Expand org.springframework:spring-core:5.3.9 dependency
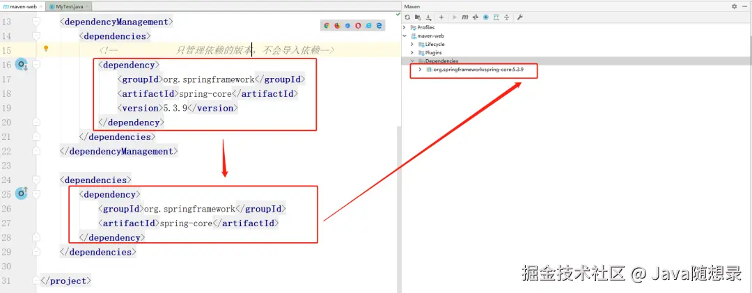Image resolution: width=752 pixels, height=293 pixels. 420,70
